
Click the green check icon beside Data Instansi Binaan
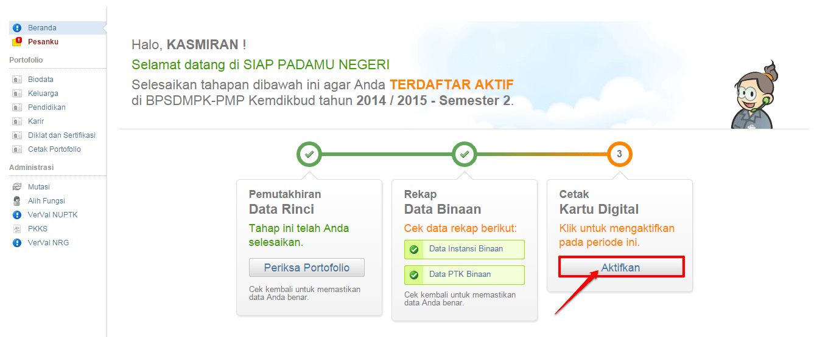click(414, 250)
